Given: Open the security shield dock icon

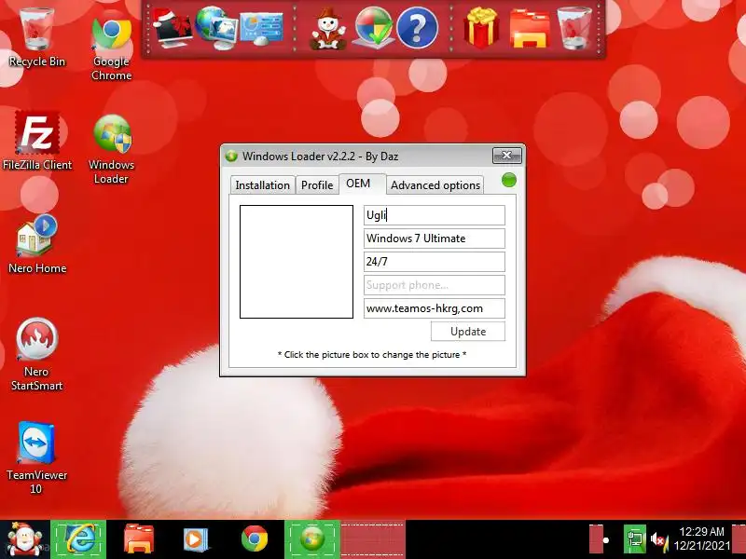Looking at the screenshot, I should (374, 28).
